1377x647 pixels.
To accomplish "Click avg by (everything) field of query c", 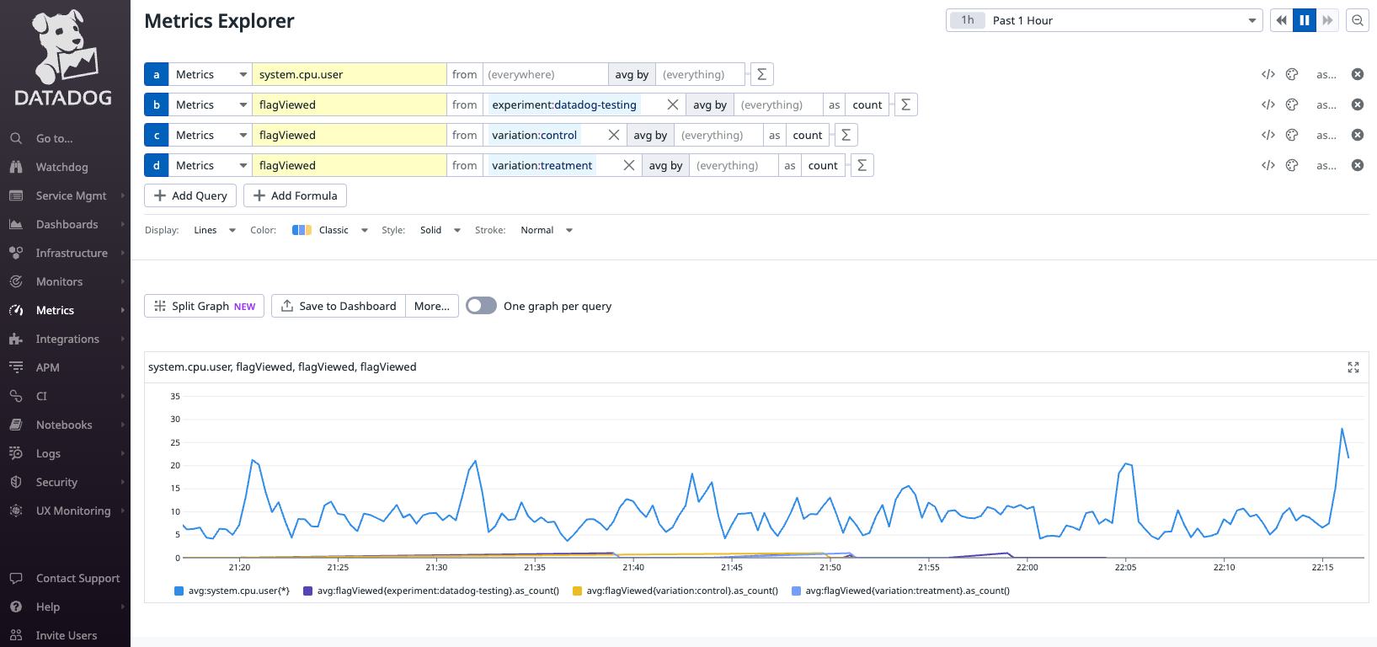I will 720,135.
